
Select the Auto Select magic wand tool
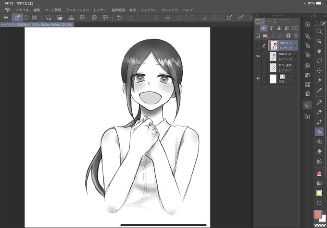(319, 80)
